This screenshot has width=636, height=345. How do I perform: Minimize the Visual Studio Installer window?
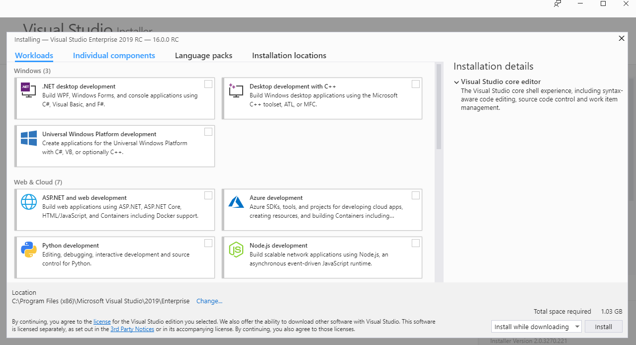(580, 3)
